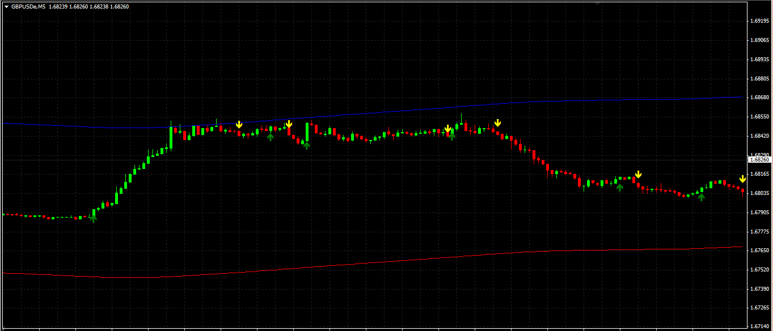Click the 1.68805 price scale label

pos(759,78)
